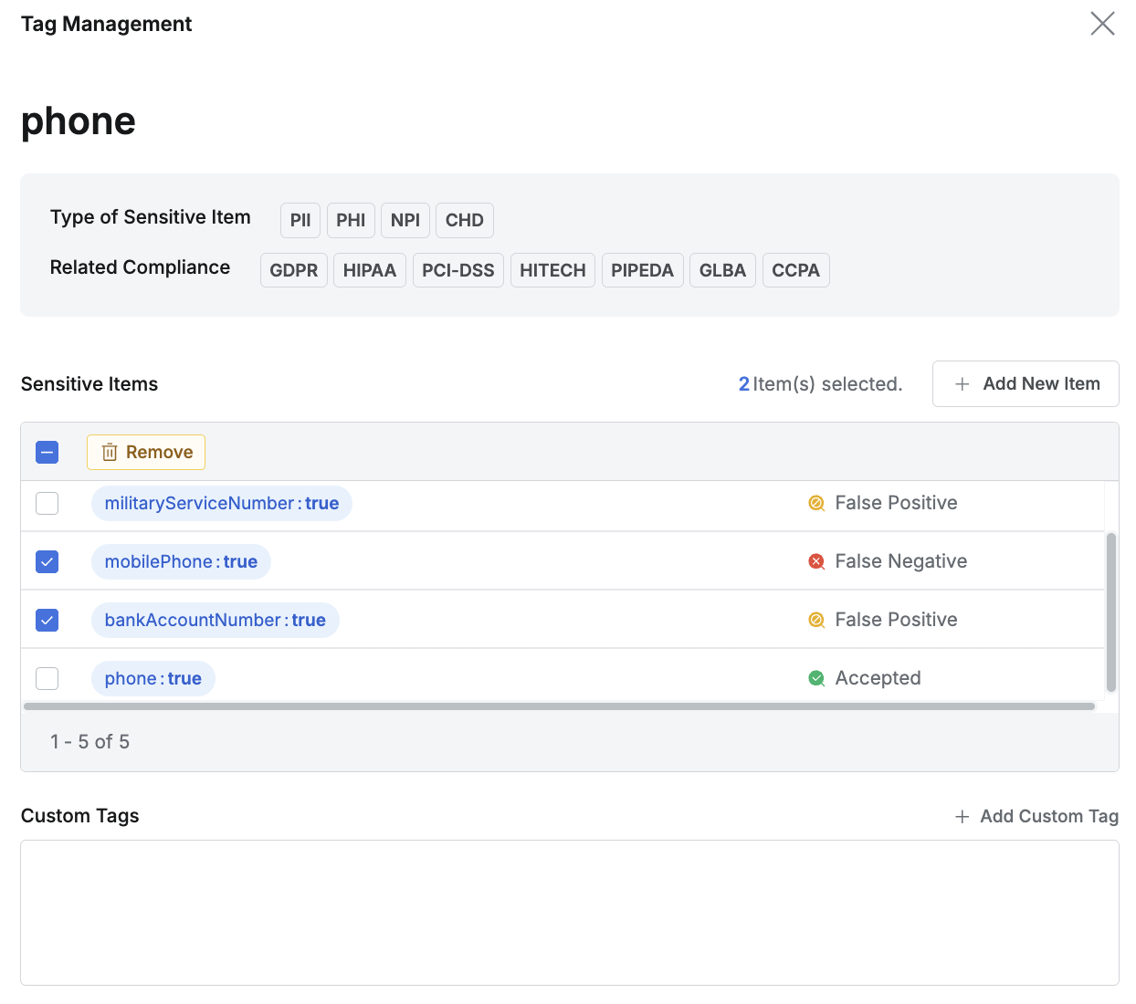The image size is (1136, 1004).
Task: Click the mobilePhone:true item chip
Action: point(181,561)
